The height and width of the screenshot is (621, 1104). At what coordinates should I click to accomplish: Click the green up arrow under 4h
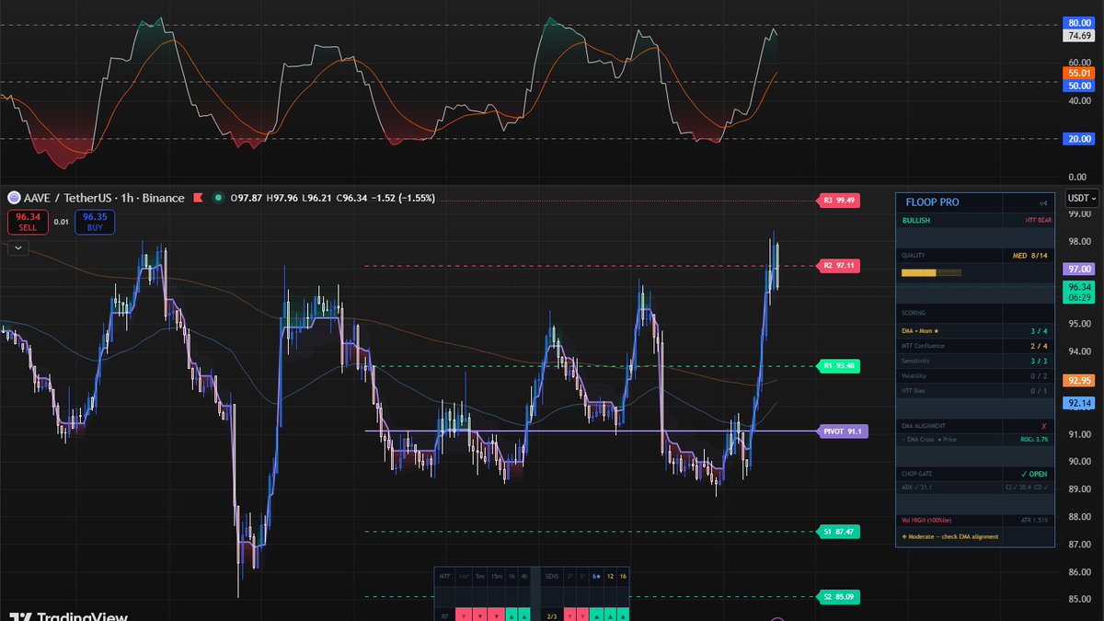pos(524,615)
